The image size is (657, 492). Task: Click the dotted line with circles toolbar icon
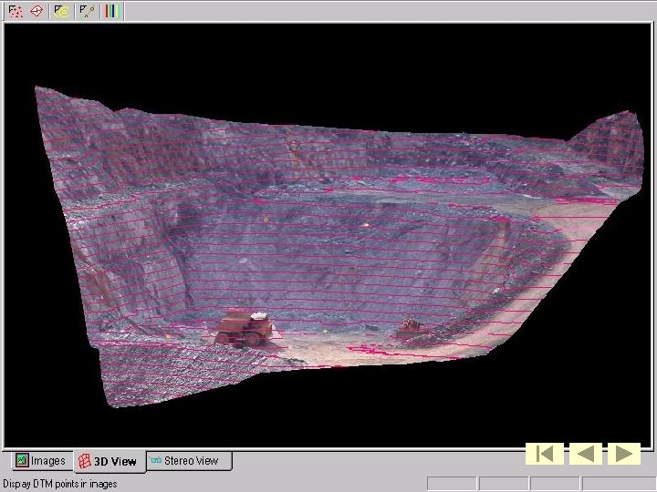tap(88, 11)
